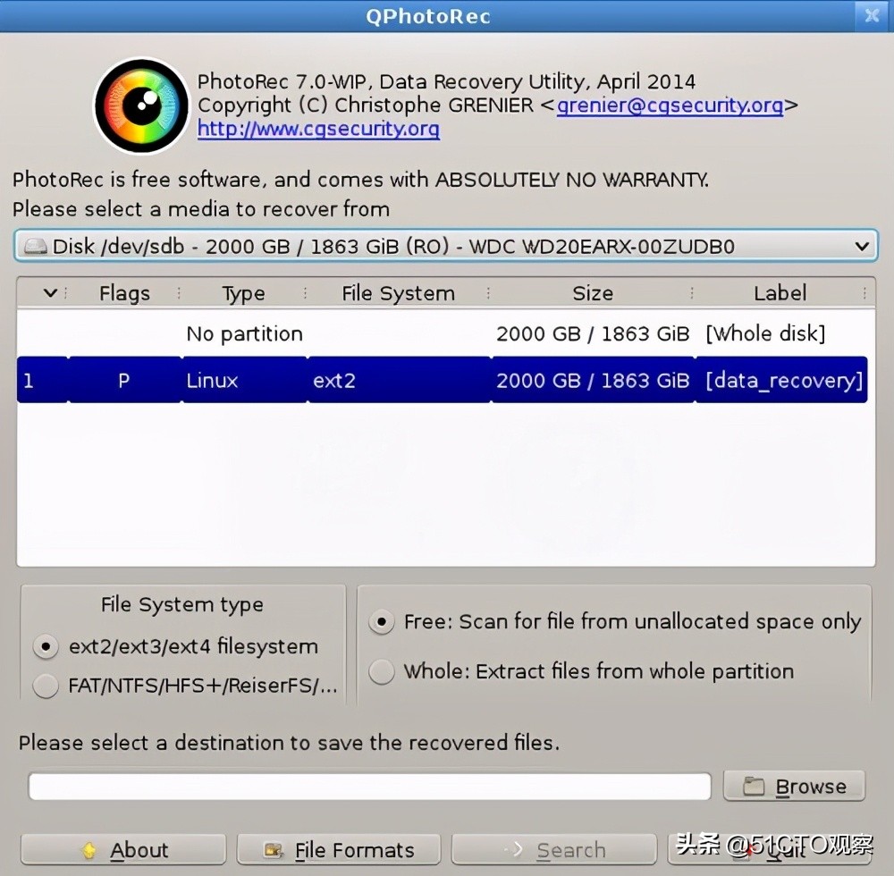Open the http://www.cgsecurity.org link
Screen dimensions: 894x876
click(x=319, y=129)
